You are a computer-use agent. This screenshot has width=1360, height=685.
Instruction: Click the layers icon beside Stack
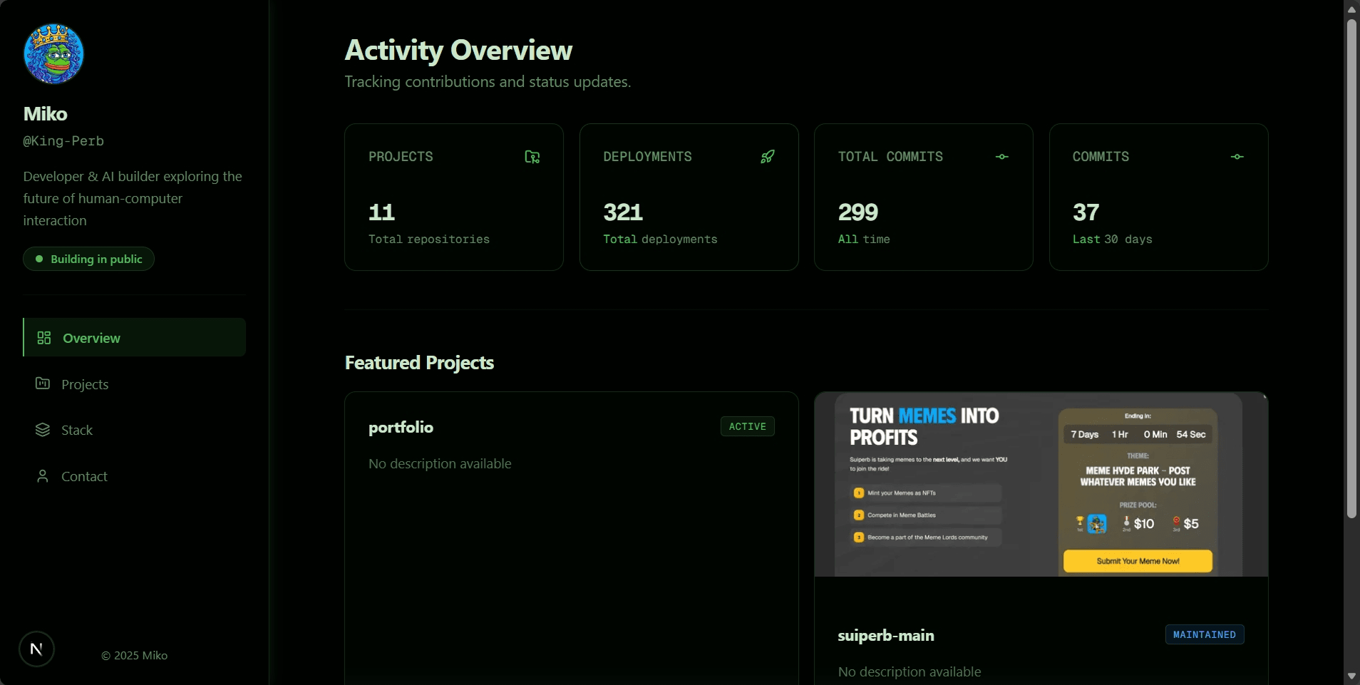tap(43, 430)
